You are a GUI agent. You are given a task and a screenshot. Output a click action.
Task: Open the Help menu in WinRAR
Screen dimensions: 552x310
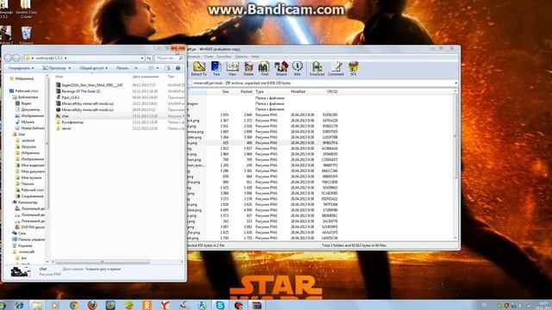tap(255, 57)
